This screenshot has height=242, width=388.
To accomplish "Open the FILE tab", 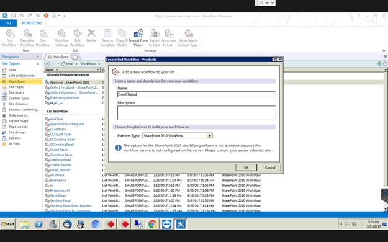I will (8, 23).
